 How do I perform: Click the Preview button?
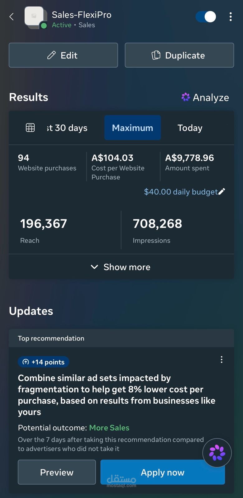tap(57, 472)
